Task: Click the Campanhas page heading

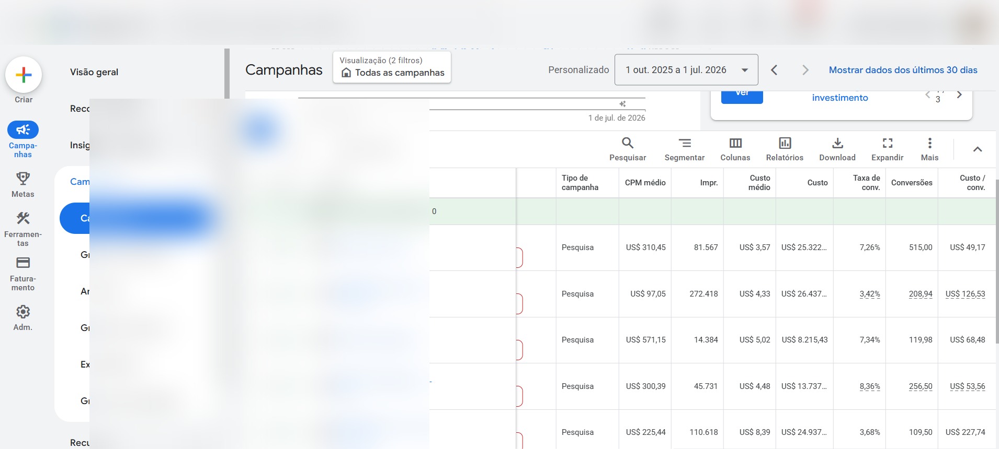Action: (284, 70)
